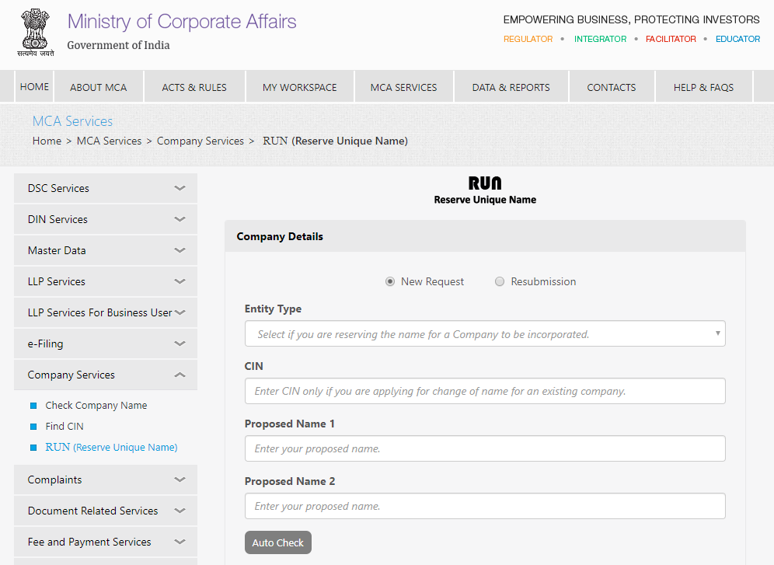Open the HOME menu item

34,87
